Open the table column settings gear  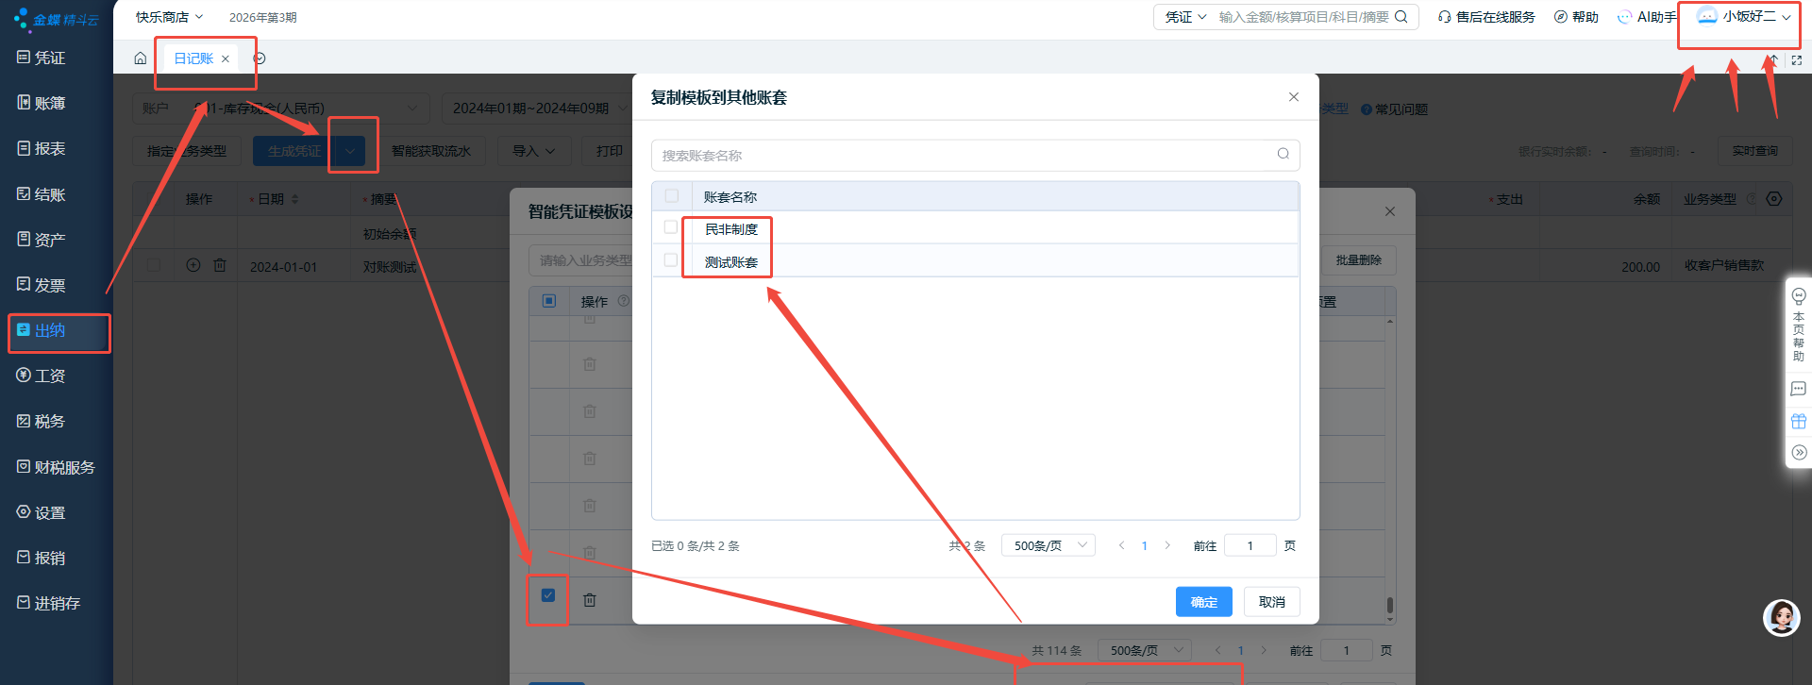1774,199
